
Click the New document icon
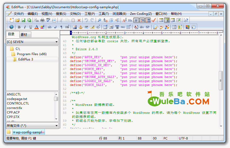pos(11,20)
